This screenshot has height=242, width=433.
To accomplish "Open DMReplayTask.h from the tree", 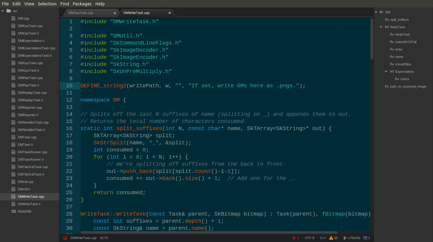I will [30, 100].
